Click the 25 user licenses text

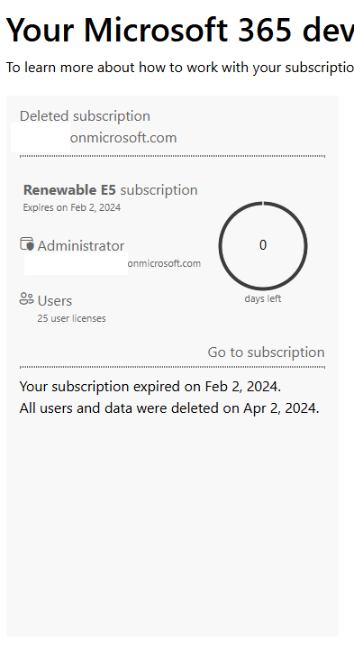[x=72, y=318]
